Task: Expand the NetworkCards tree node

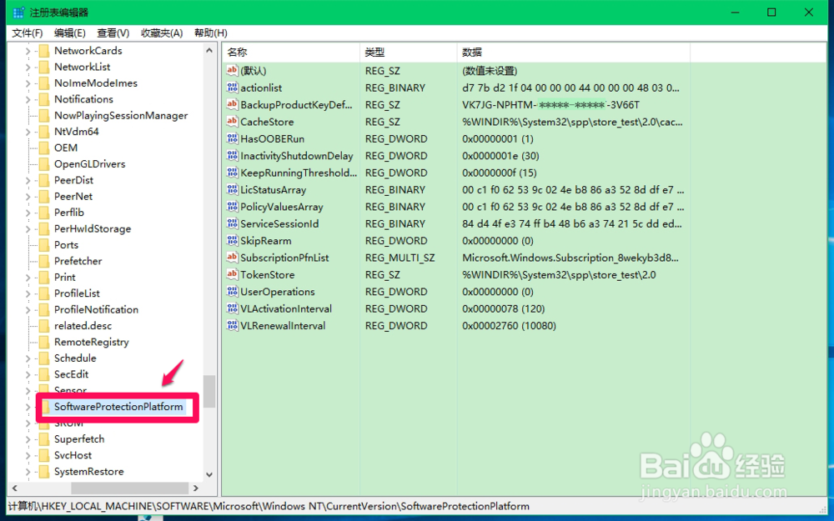Action: tap(28, 51)
